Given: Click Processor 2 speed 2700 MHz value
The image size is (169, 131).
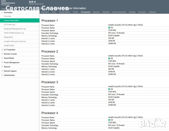Looking at the screenshot, I should (x=112, y=61).
